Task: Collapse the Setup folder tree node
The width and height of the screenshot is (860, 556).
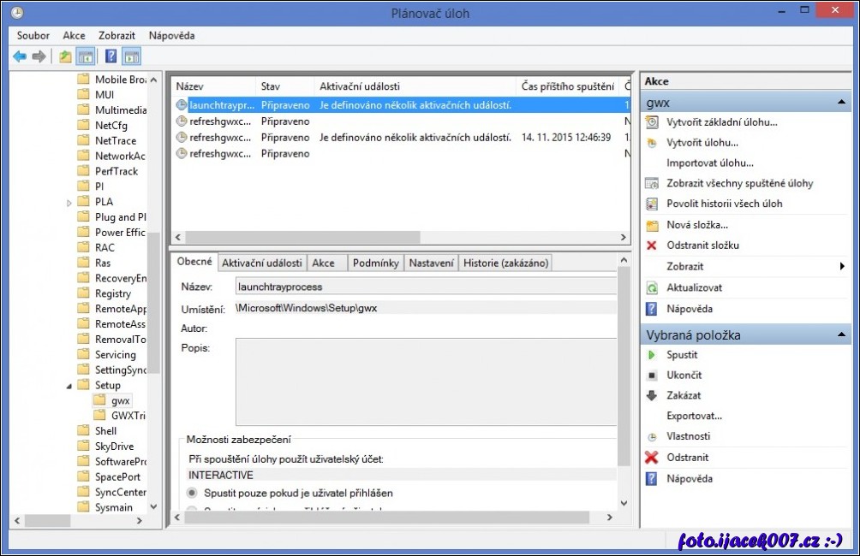Action: [x=70, y=386]
